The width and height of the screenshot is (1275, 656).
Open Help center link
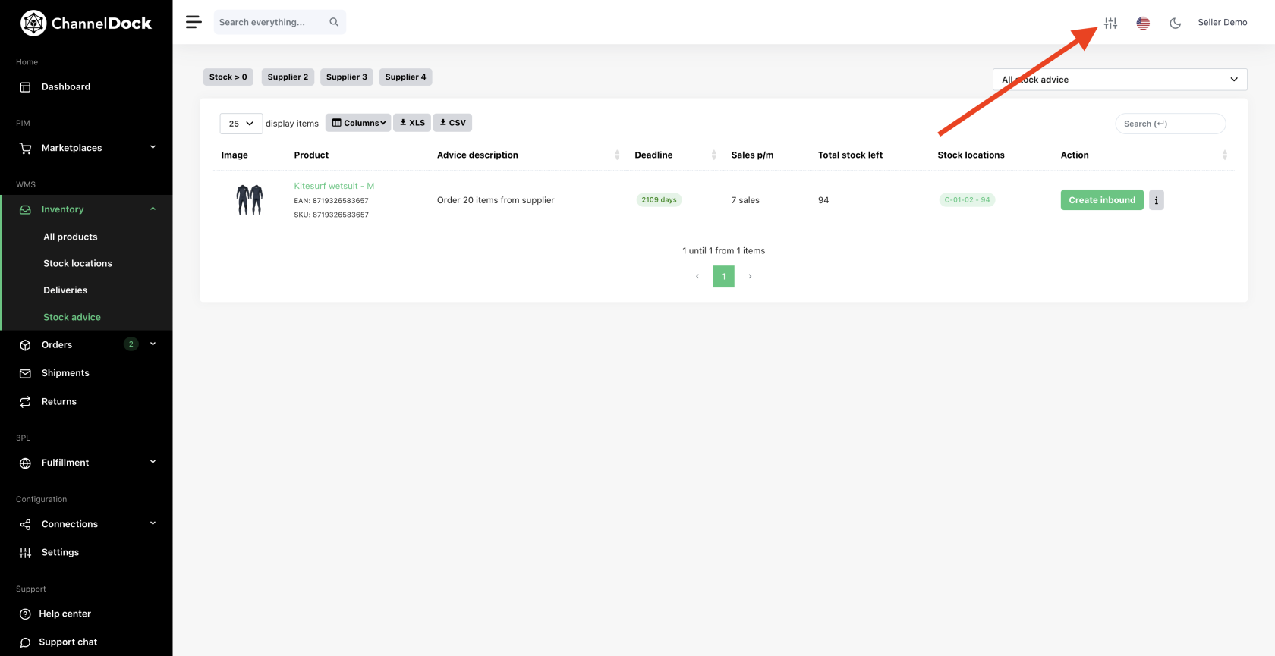pos(65,614)
